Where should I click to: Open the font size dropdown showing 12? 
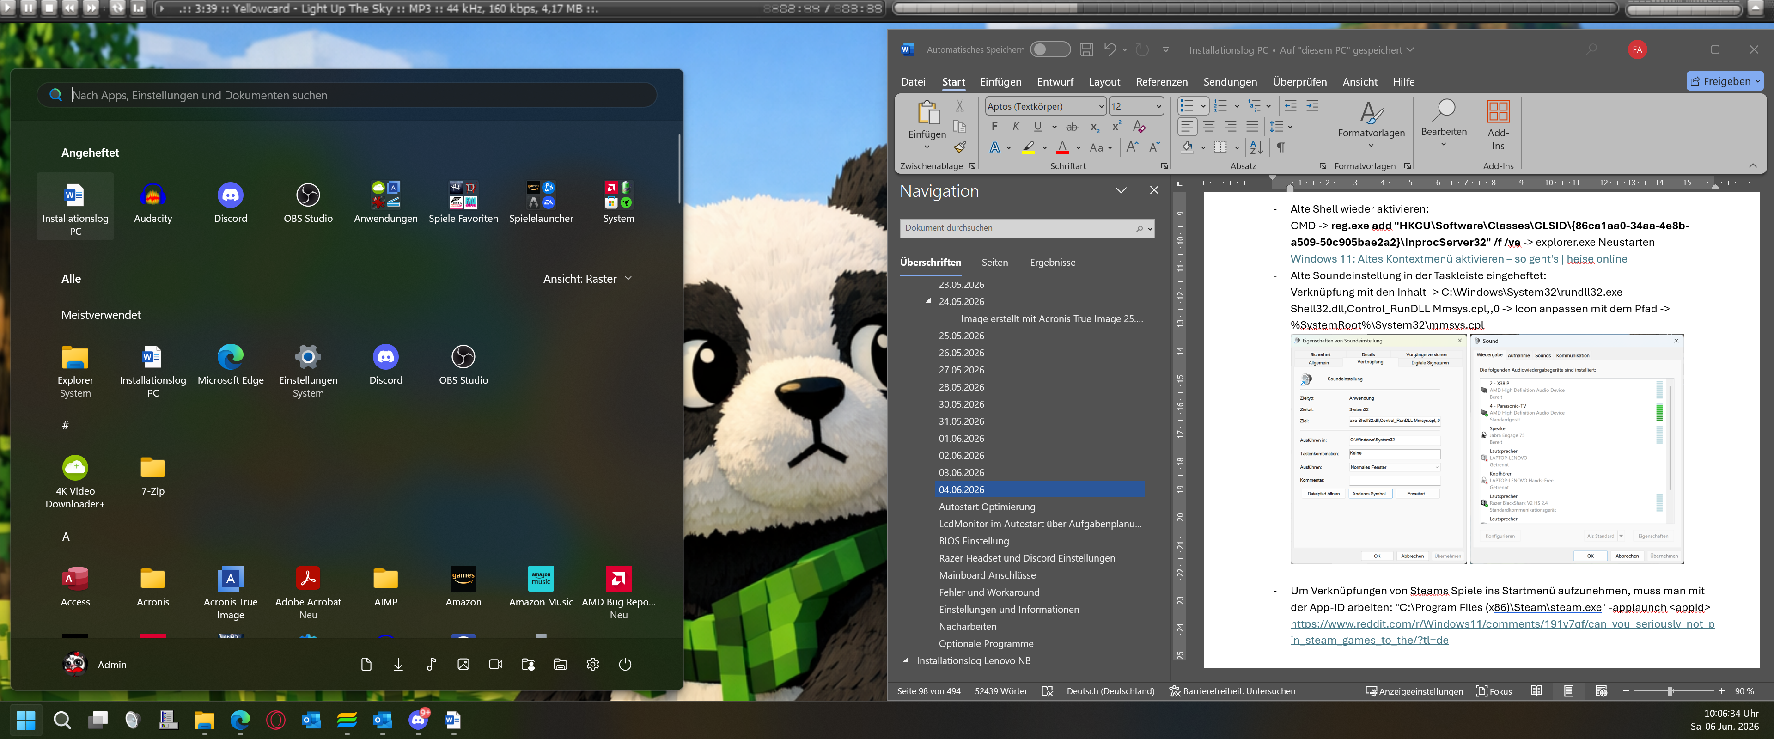pyautogui.click(x=1158, y=106)
